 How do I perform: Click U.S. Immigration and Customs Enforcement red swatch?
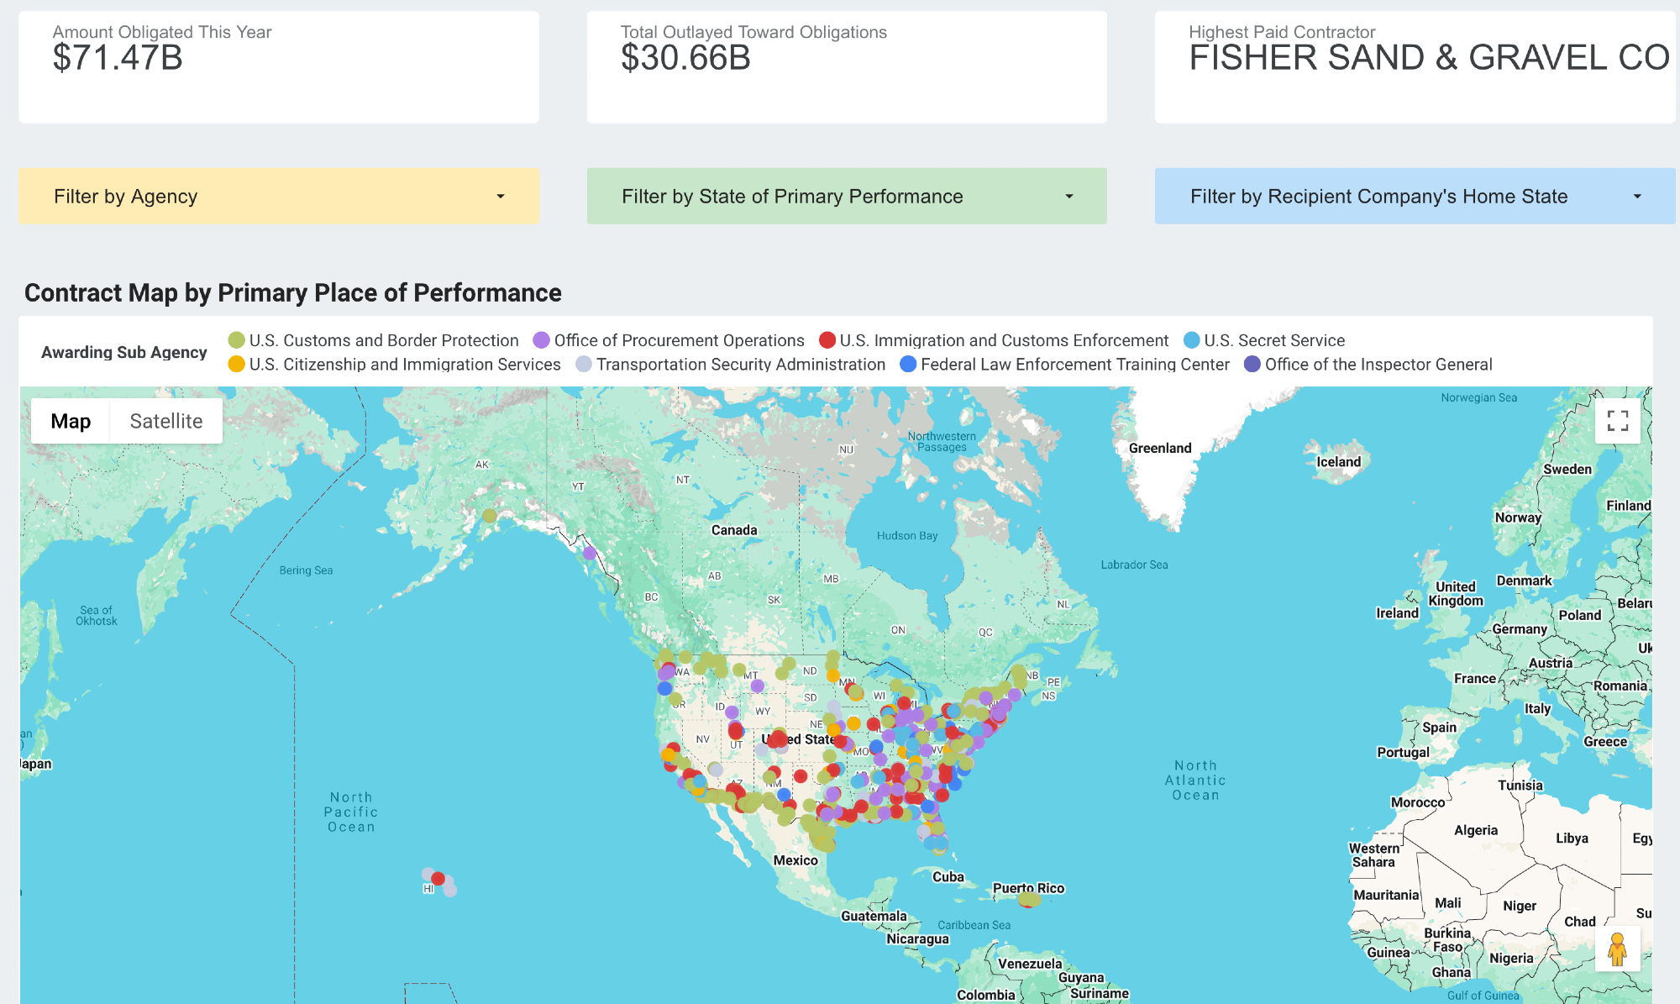[827, 340]
